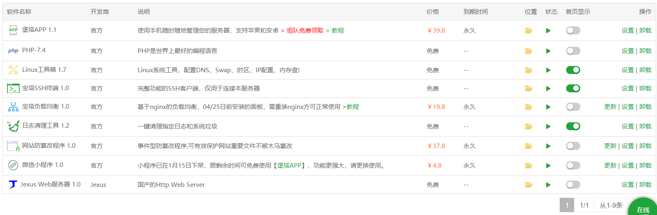Viewport: 657px width, 215px height.
Task: Click the Linux工具箱 wrench icon
Action: click(x=13, y=70)
